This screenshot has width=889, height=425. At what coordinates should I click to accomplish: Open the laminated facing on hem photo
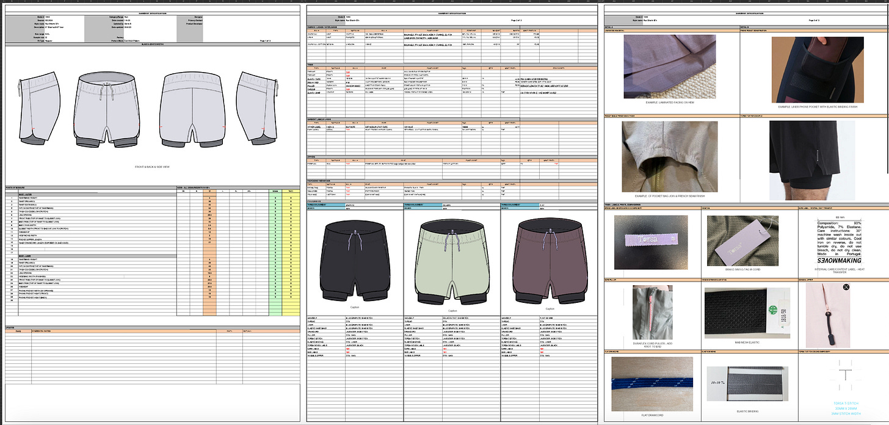coord(670,66)
